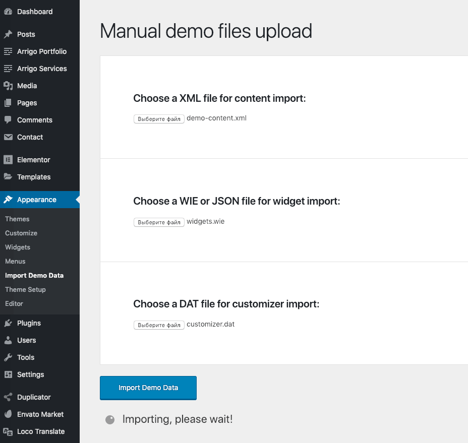The image size is (468, 443).
Task: Click the Contact envelope icon
Action: click(8, 137)
